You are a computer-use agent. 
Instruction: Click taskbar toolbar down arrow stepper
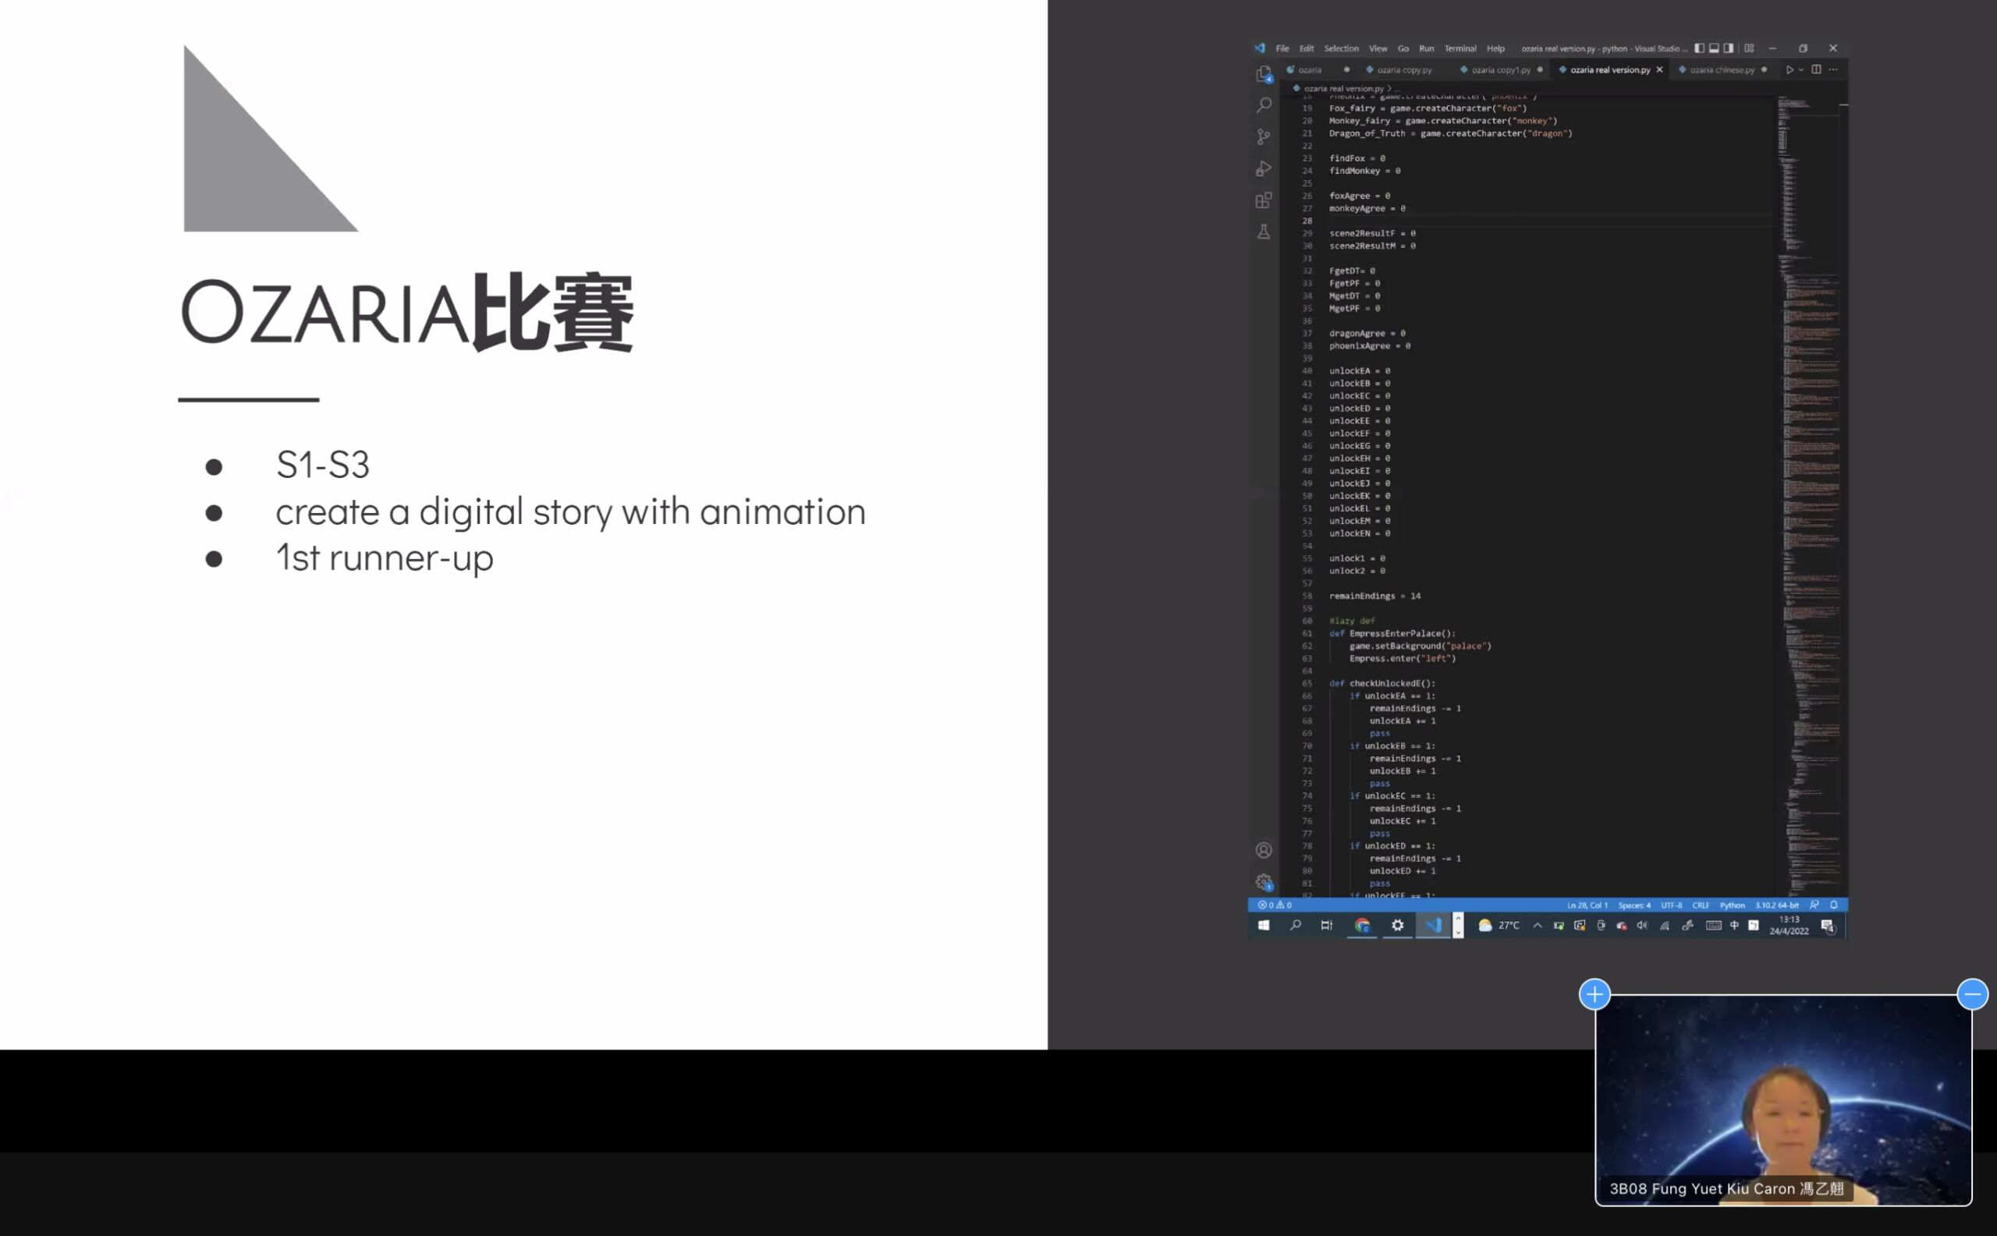pyautogui.click(x=1458, y=932)
